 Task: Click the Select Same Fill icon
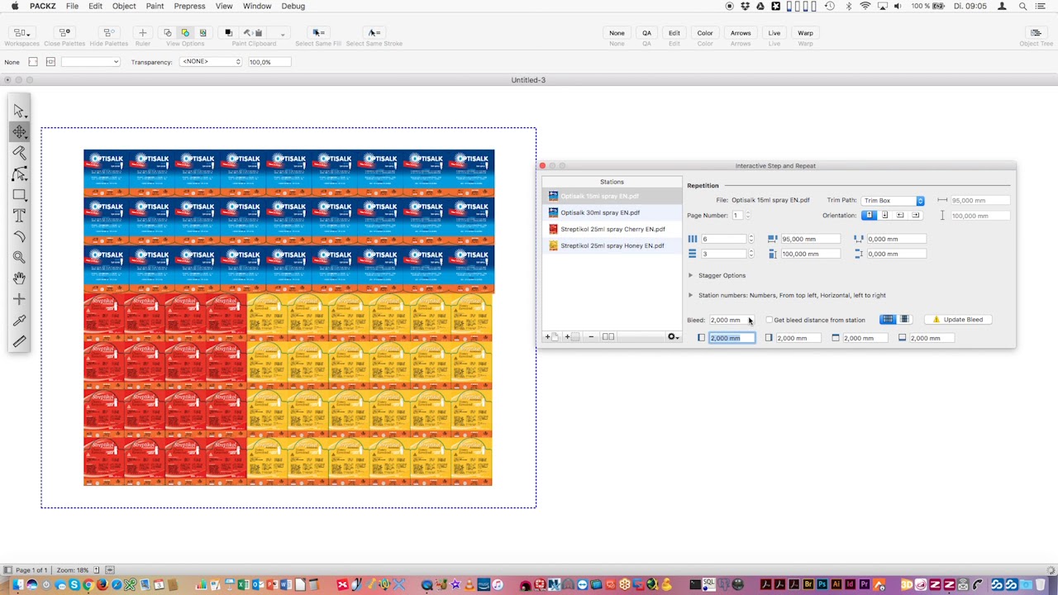(317, 33)
